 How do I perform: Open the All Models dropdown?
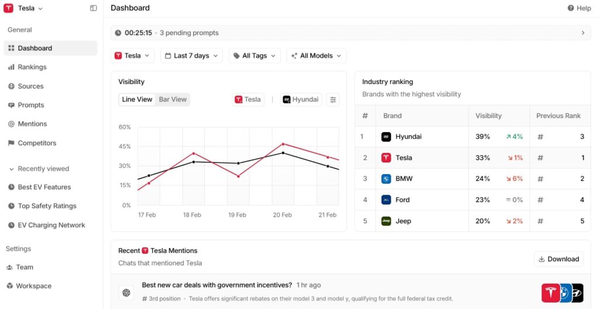point(316,56)
